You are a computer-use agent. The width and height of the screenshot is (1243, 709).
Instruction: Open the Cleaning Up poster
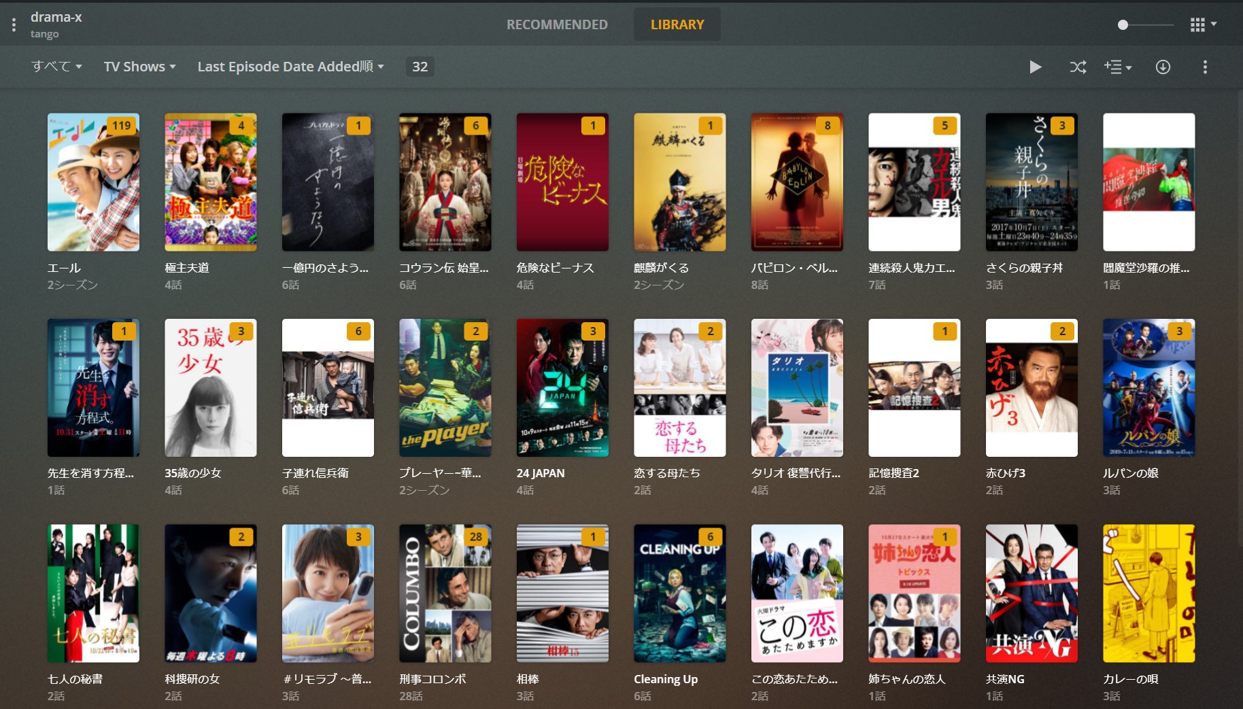coord(680,593)
